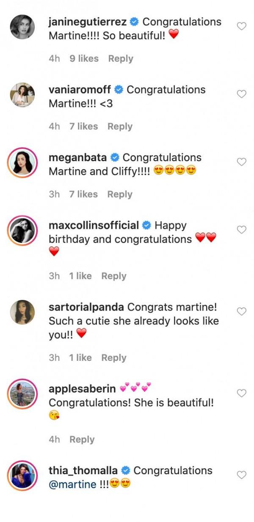This screenshot has width=254, height=522.
Task: Heart thia_thomalla's comment
Action: click(241, 475)
